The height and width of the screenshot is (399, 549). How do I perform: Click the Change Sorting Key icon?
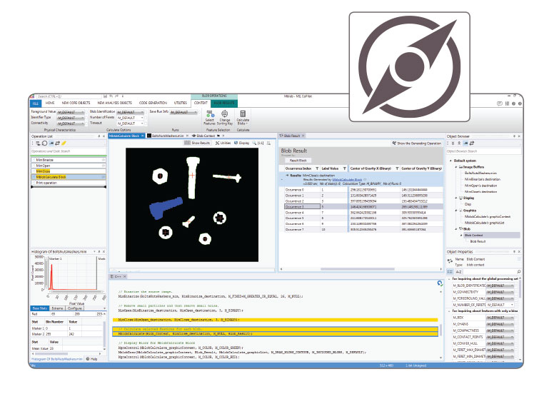click(x=225, y=113)
